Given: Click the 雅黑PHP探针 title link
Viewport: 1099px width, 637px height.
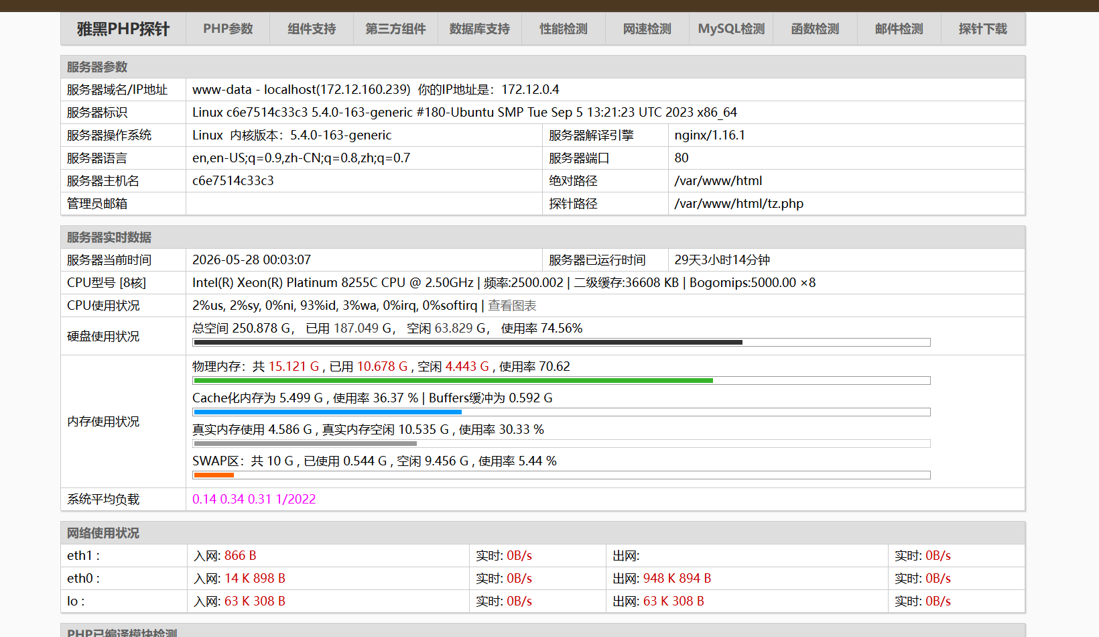Looking at the screenshot, I should pos(123,29).
